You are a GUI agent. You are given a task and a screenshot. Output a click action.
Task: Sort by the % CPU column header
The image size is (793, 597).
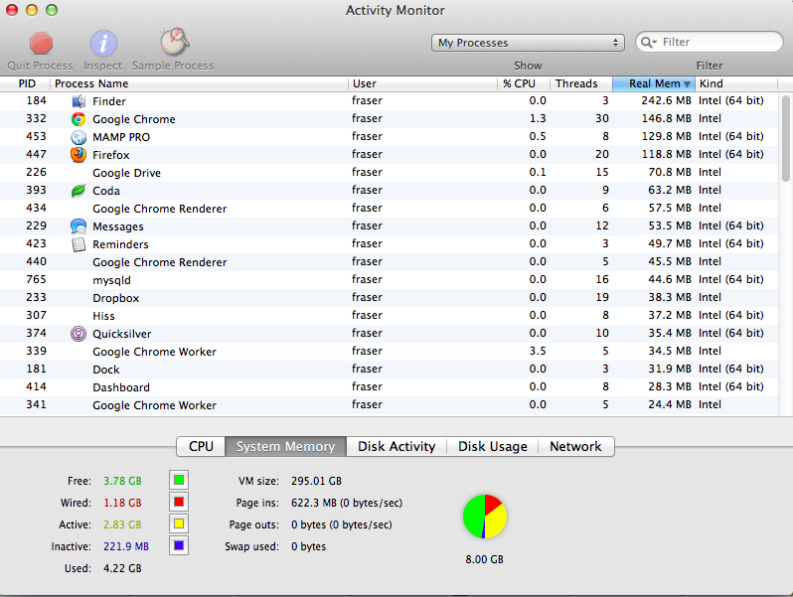[x=524, y=83]
